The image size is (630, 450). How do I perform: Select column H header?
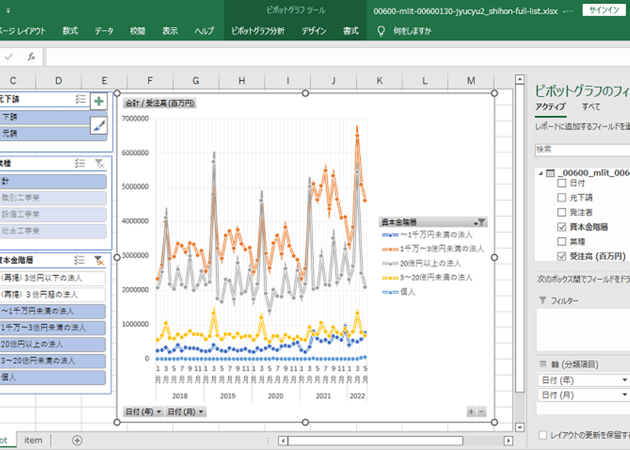click(242, 80)
